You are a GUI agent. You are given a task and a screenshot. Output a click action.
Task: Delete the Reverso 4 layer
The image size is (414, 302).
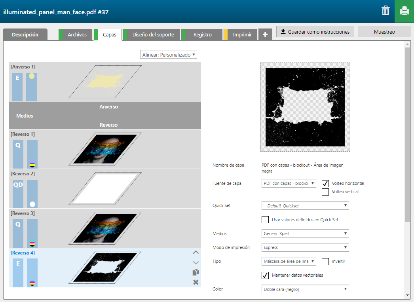tap(196, 282)
